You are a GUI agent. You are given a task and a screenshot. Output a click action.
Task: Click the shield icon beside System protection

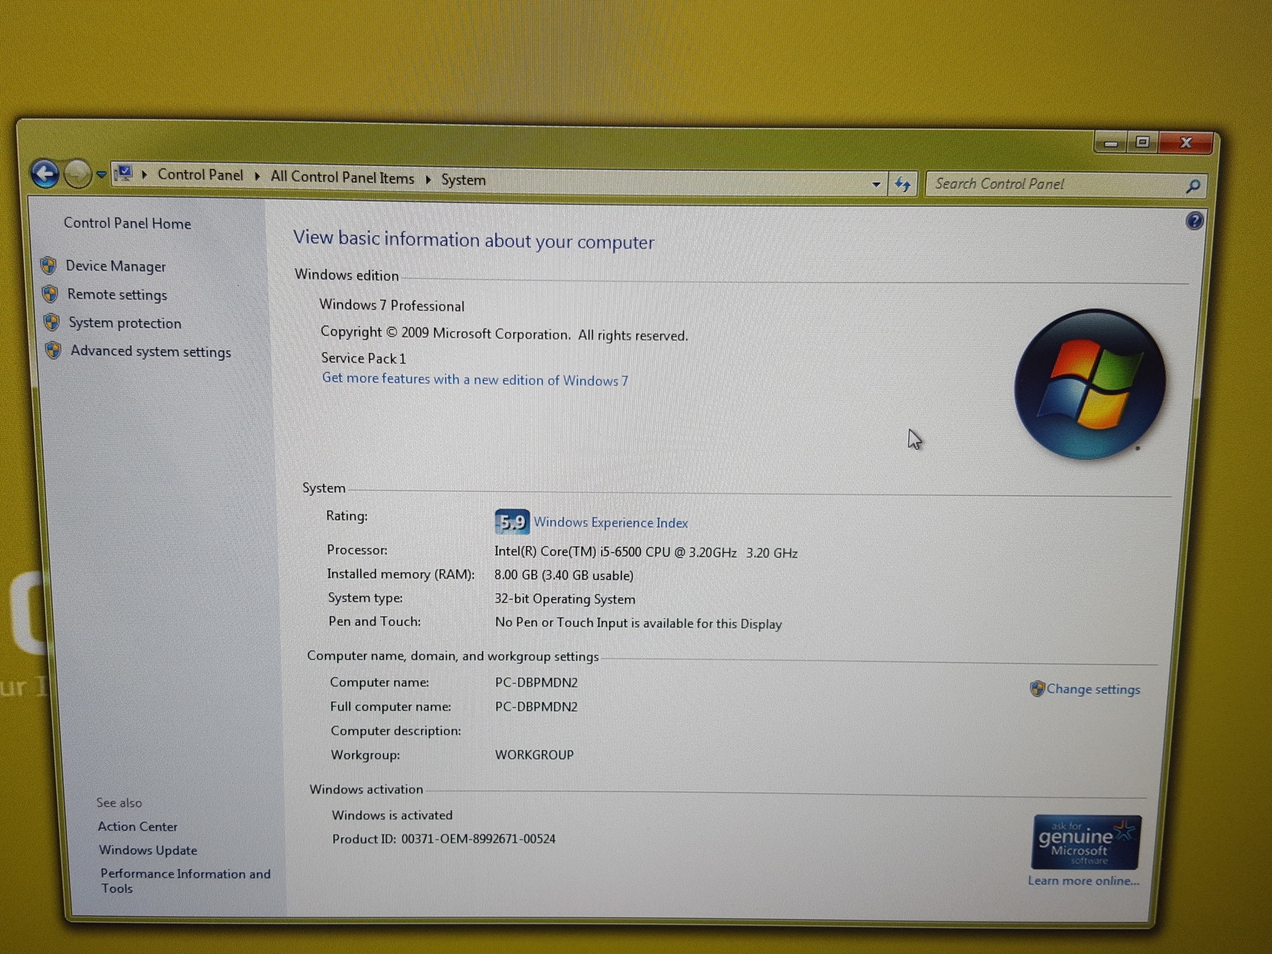coord(52,322)
